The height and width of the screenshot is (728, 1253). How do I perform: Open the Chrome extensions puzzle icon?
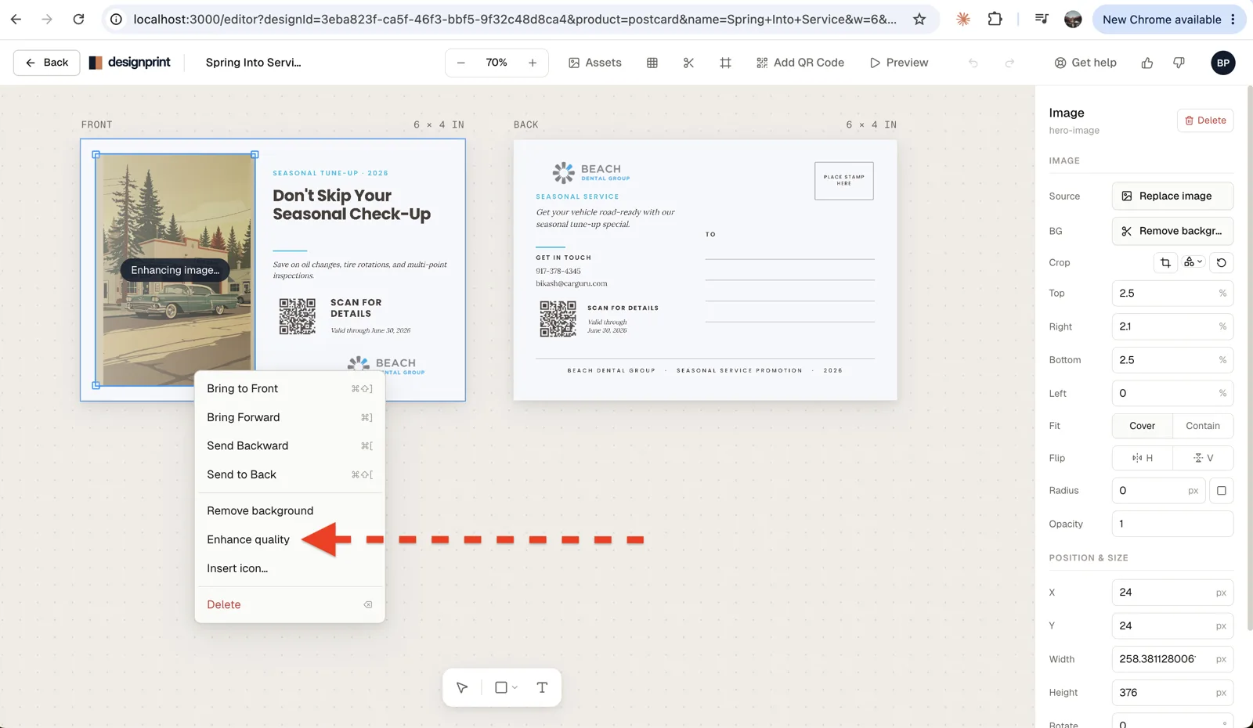[x=995, y=19]
